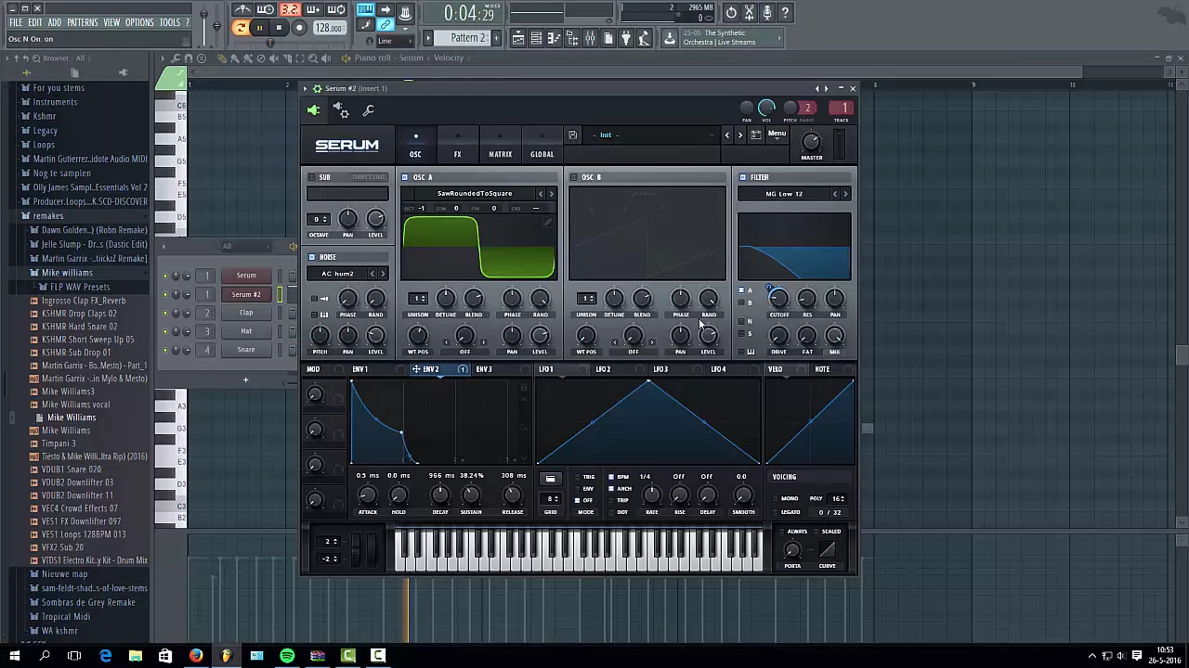
Task: Click the Serum MASTER volume knob
Action: point(811,142)
